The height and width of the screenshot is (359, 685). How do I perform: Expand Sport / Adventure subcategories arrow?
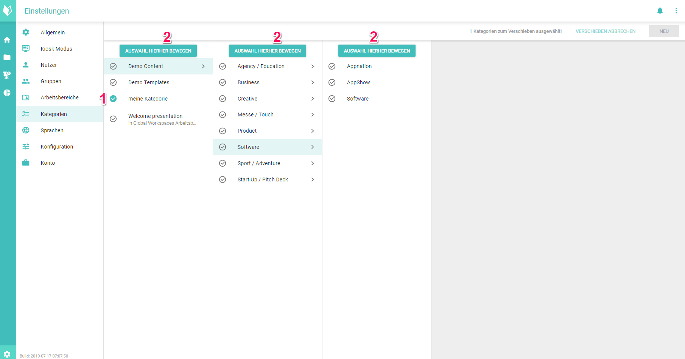313,163
